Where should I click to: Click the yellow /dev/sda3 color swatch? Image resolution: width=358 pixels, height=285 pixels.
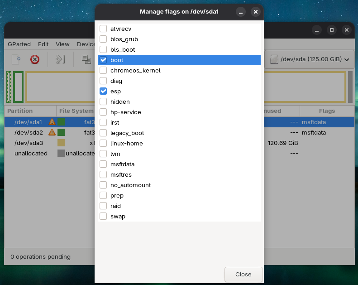click(61, 143)
